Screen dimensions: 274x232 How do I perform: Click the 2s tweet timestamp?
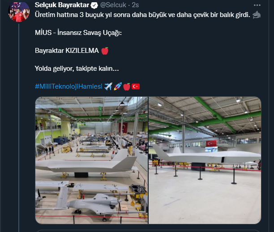click(x=135, y=5)
